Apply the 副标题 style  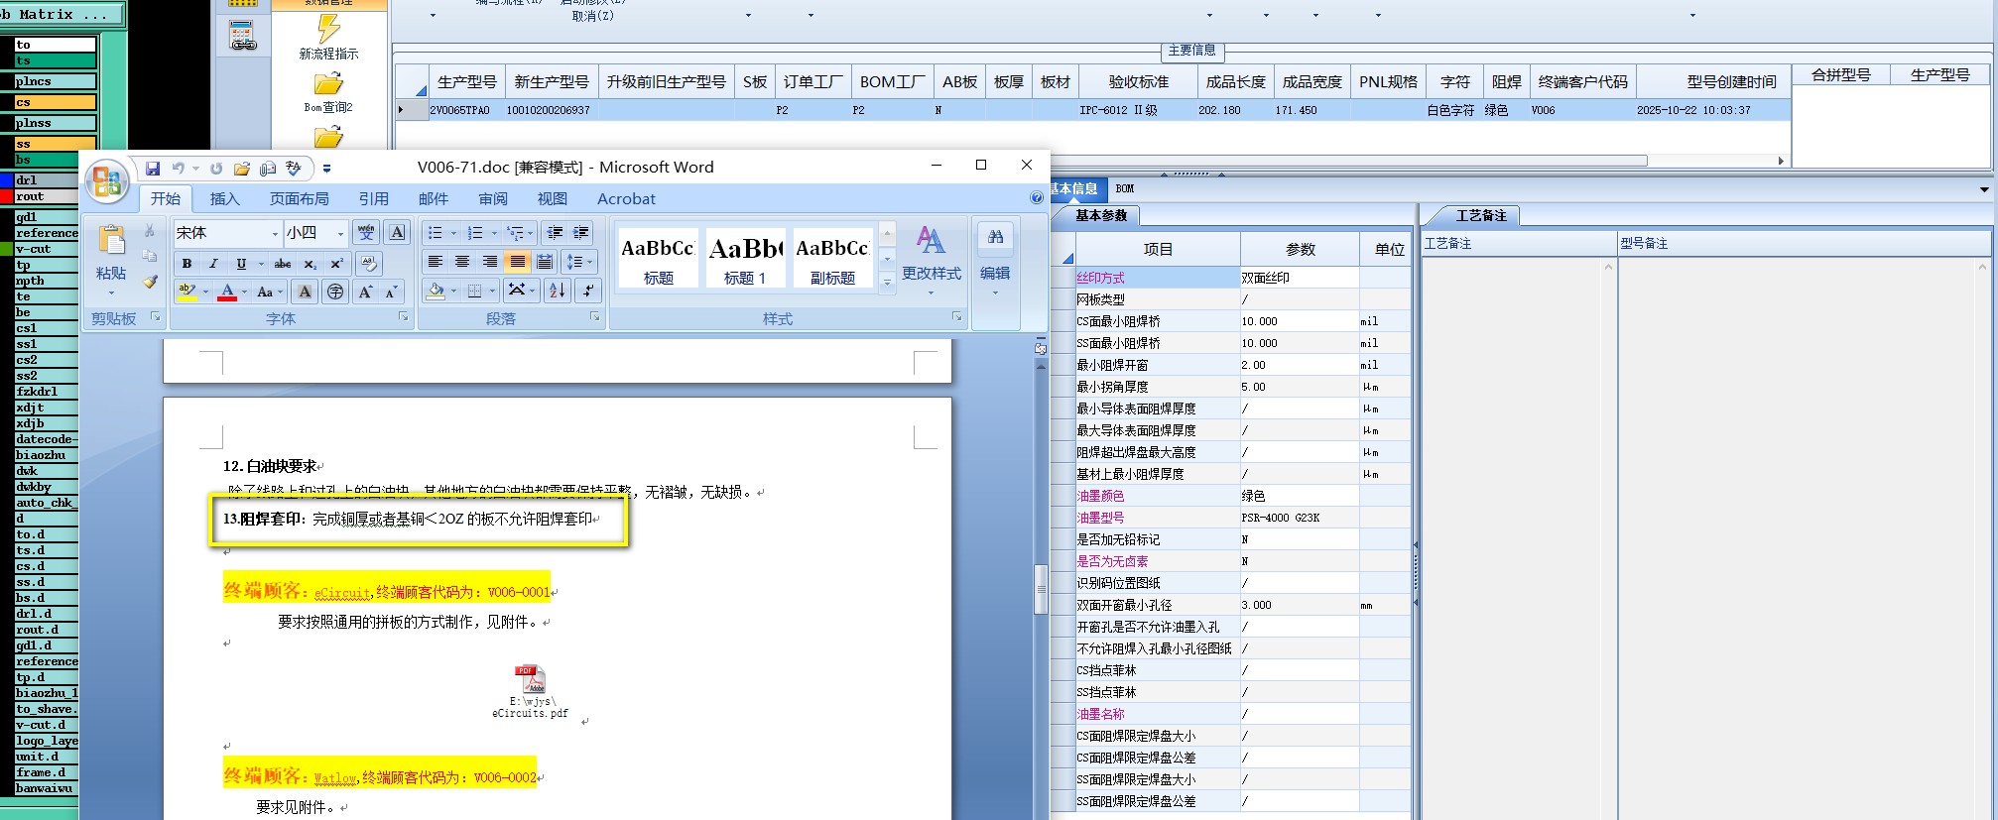pos(832,258)
